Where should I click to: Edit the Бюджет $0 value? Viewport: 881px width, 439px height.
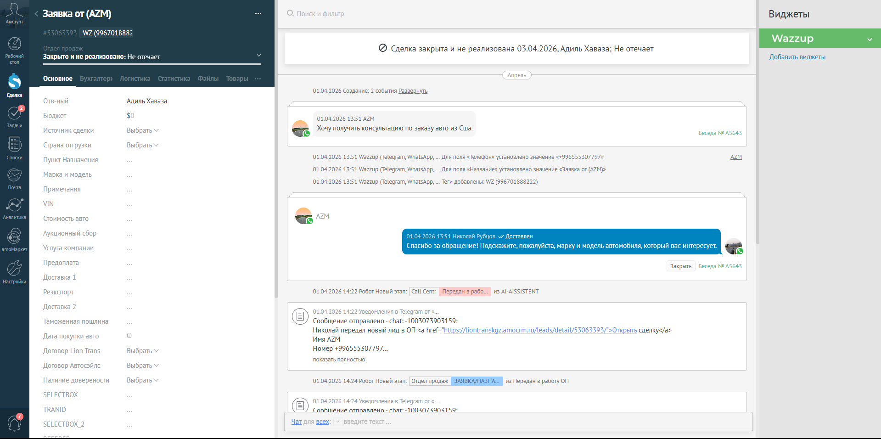(x=130, y=116)
